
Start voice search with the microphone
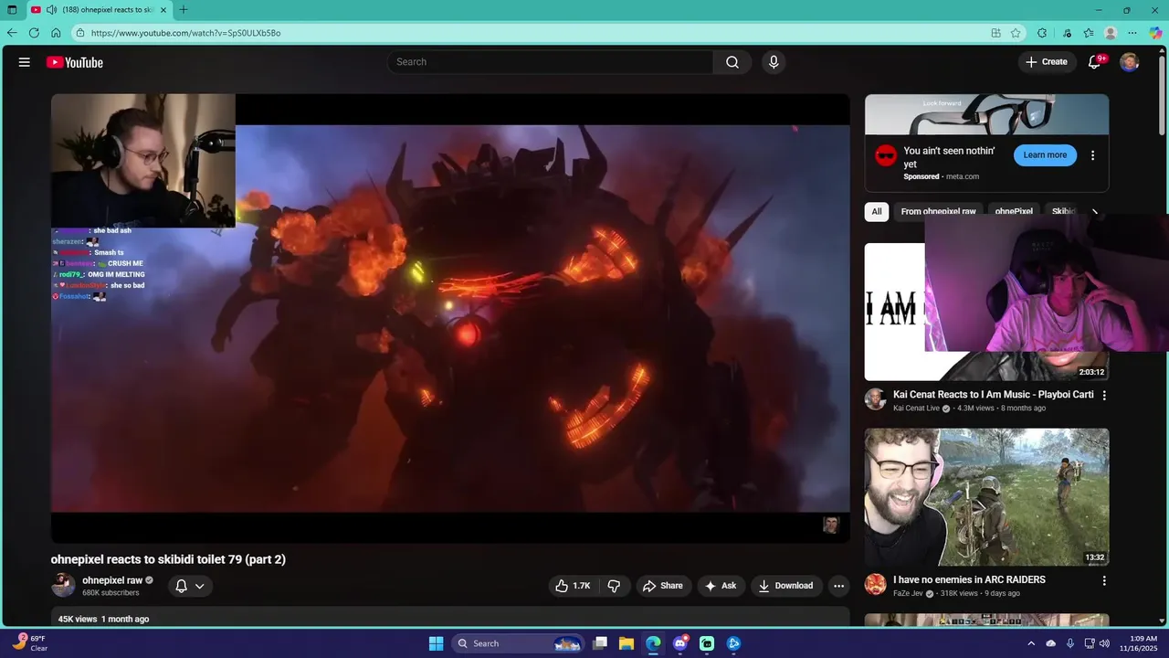tap(774, 62)
